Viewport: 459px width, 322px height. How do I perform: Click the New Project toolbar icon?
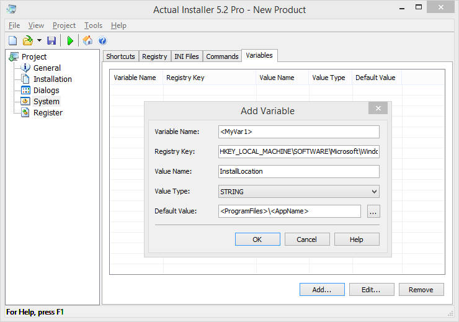point(12,41)
